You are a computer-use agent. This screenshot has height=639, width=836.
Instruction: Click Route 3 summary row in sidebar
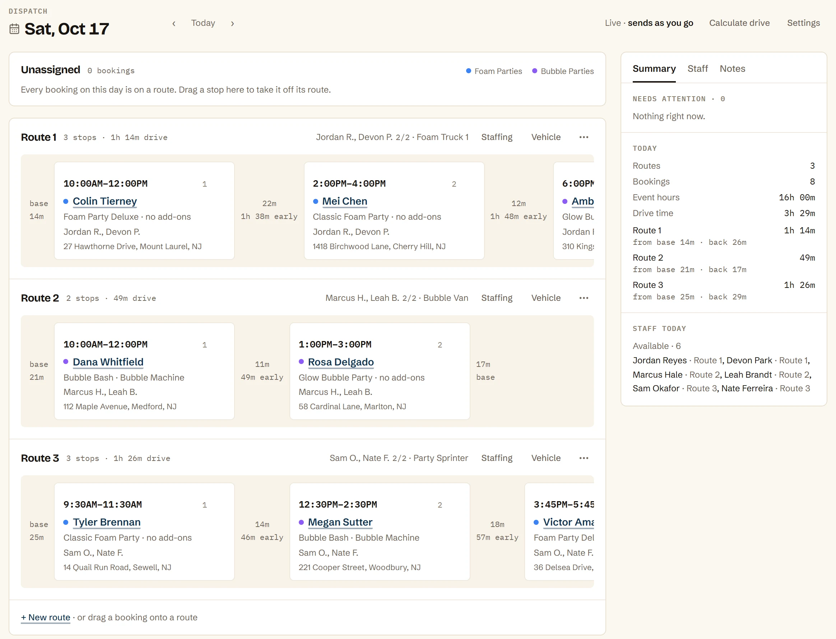tap(723, 290)
